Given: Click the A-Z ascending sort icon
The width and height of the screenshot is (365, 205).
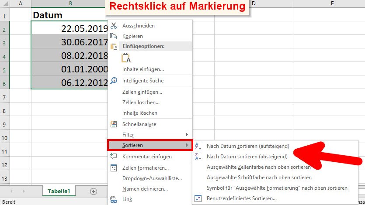Looking at the screenshot, I should point(198,146).
